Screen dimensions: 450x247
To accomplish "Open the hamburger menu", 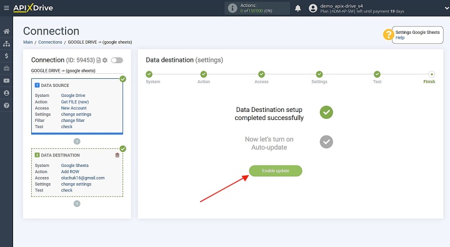I will coord(6,8).
